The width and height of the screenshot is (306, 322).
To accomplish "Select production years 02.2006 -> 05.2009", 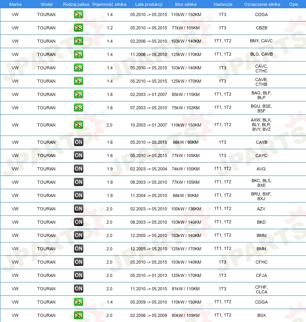I will point(149,315).
